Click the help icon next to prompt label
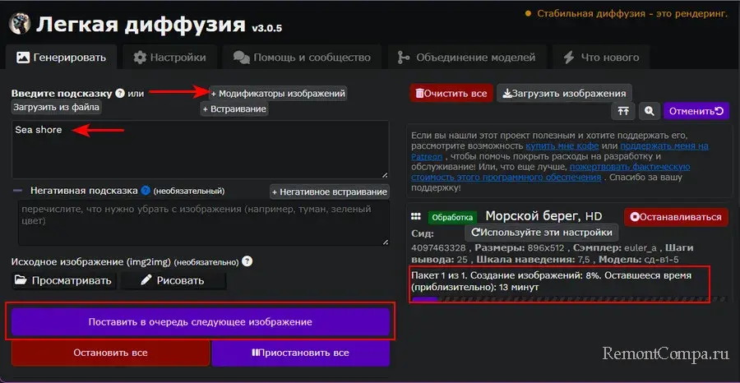The height and width of the screenshot is (383, 740). point(120,94)
